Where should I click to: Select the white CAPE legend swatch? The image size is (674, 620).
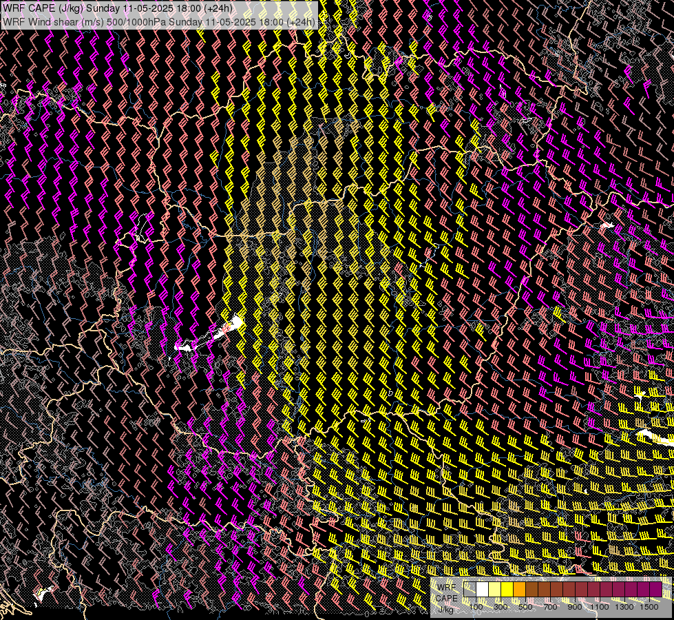[483, 590]
